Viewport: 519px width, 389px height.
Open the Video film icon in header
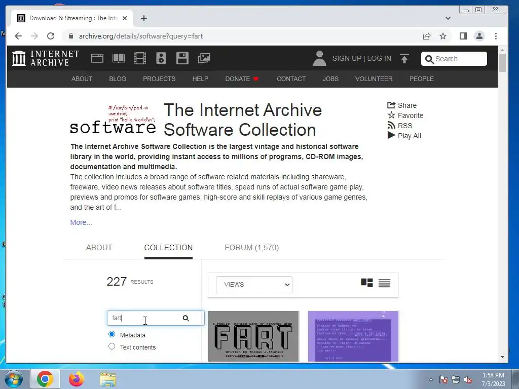(x=140, y=58)
